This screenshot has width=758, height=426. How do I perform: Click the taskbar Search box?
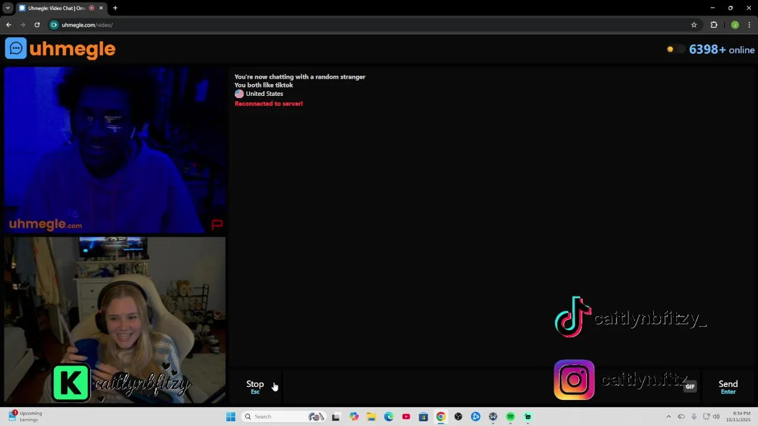click(285, 417)
